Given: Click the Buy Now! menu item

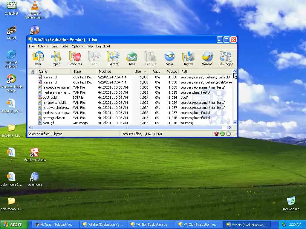Looking at the screenshot, I should pyautogui.click(x=103, y=46).
